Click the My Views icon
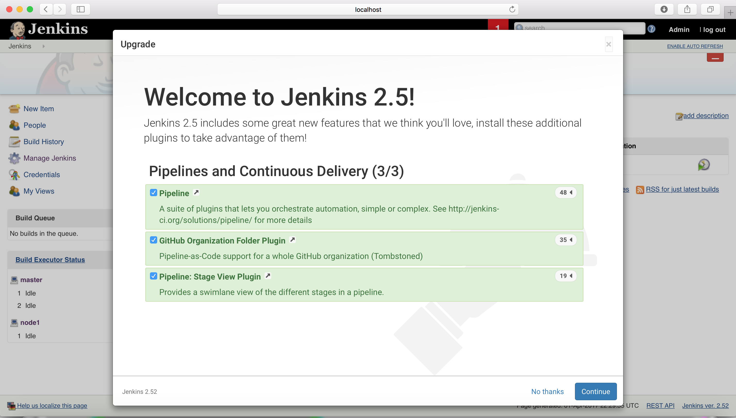The width and height of the screenshot is (736, 418). tap(14, 191)
